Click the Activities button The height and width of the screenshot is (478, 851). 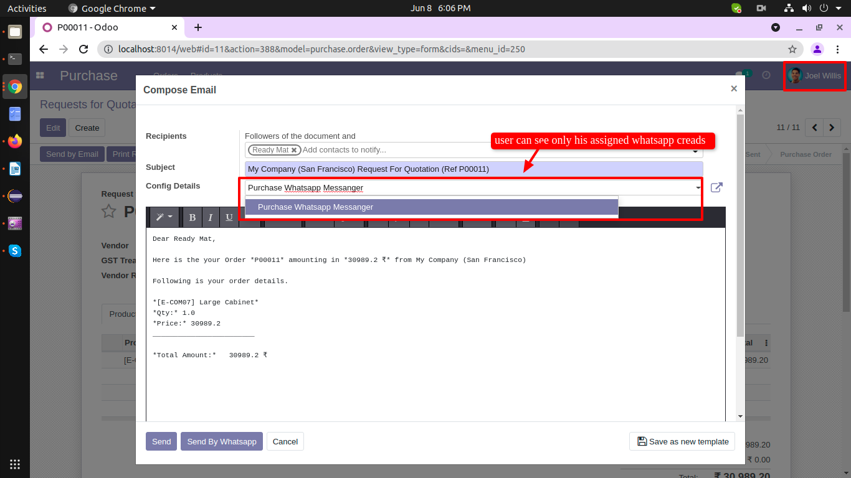[x=27, y=8]
